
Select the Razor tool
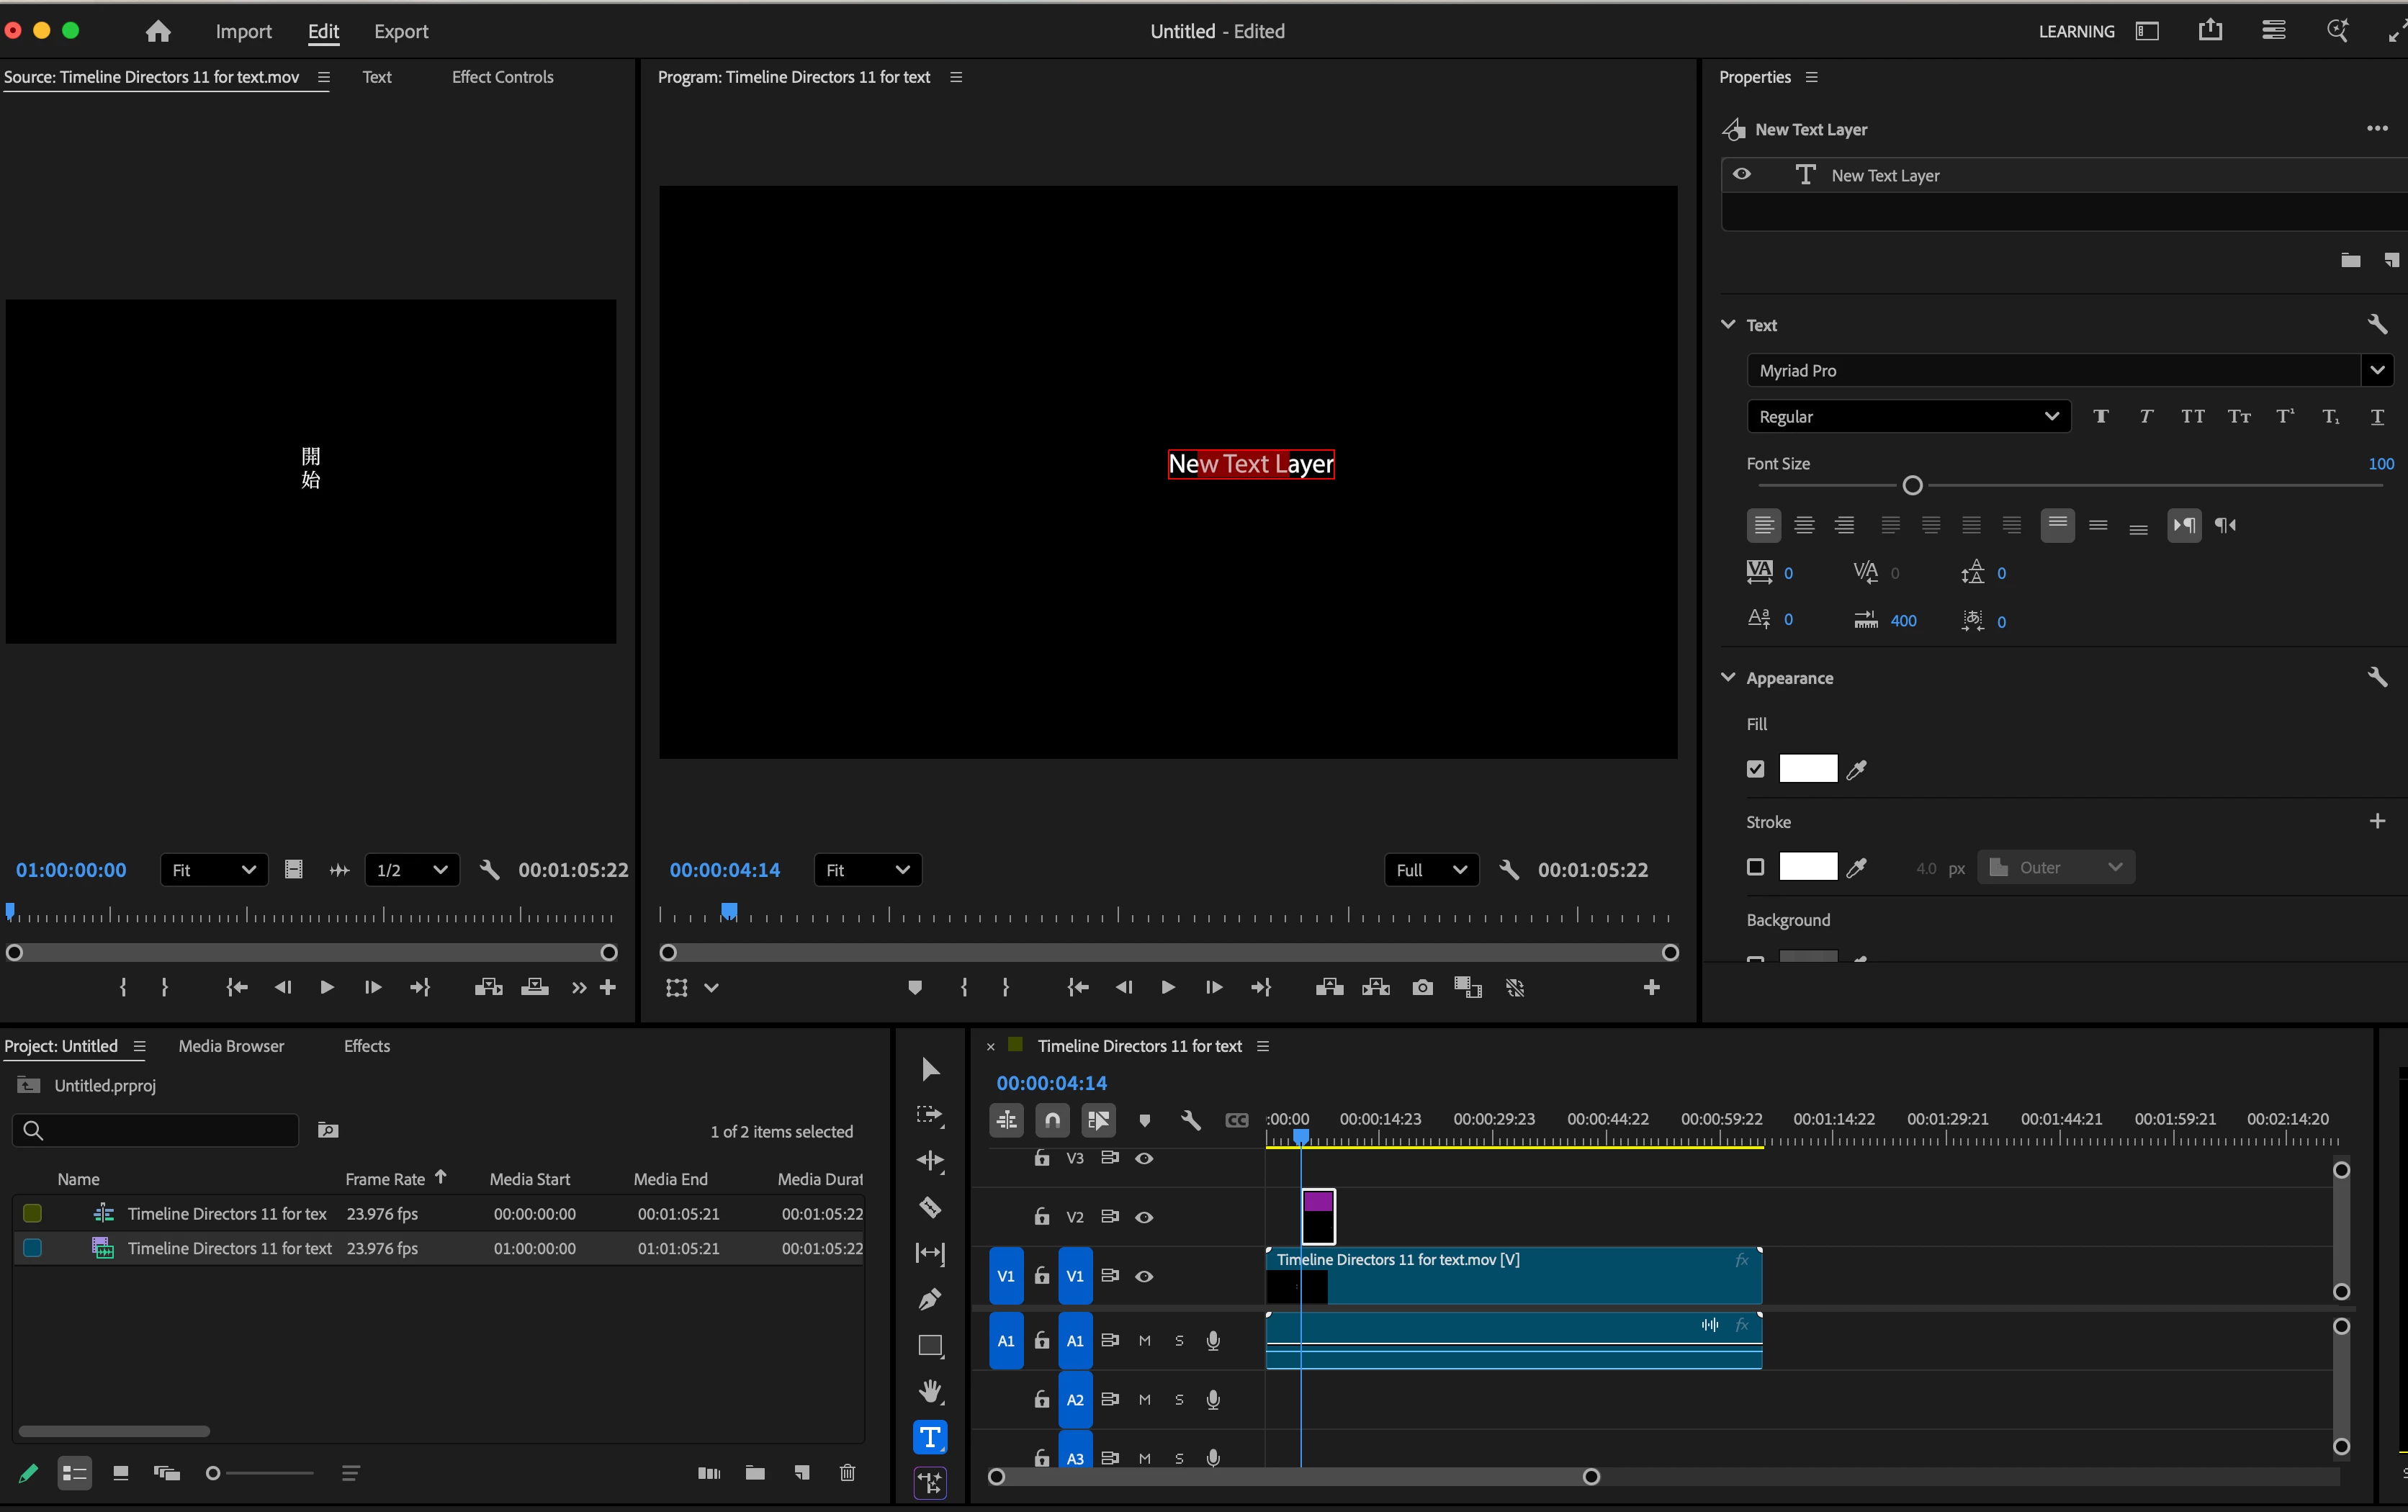(930, 1207)
